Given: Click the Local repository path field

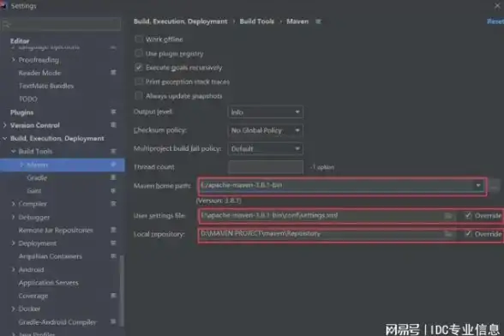Looking at the screenshot, I should pos(321,234).
